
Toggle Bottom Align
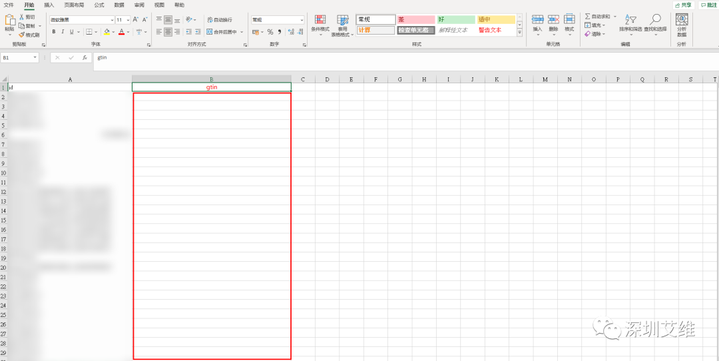[x=177, y=20]
